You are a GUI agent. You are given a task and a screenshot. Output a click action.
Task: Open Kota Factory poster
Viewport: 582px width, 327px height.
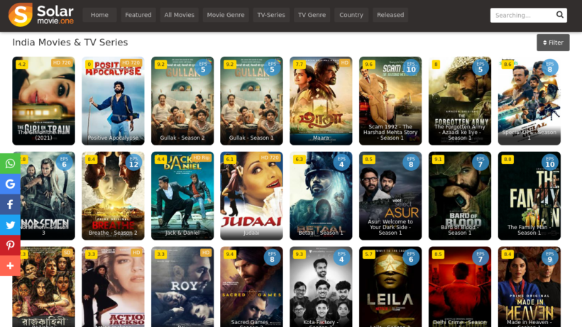321,287
